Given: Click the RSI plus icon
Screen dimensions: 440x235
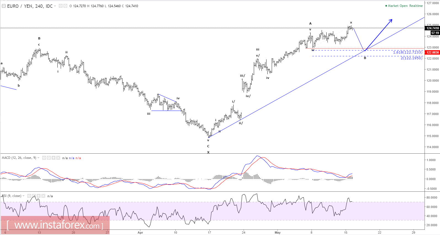Looking at the screenshot, I should (39, 196).
